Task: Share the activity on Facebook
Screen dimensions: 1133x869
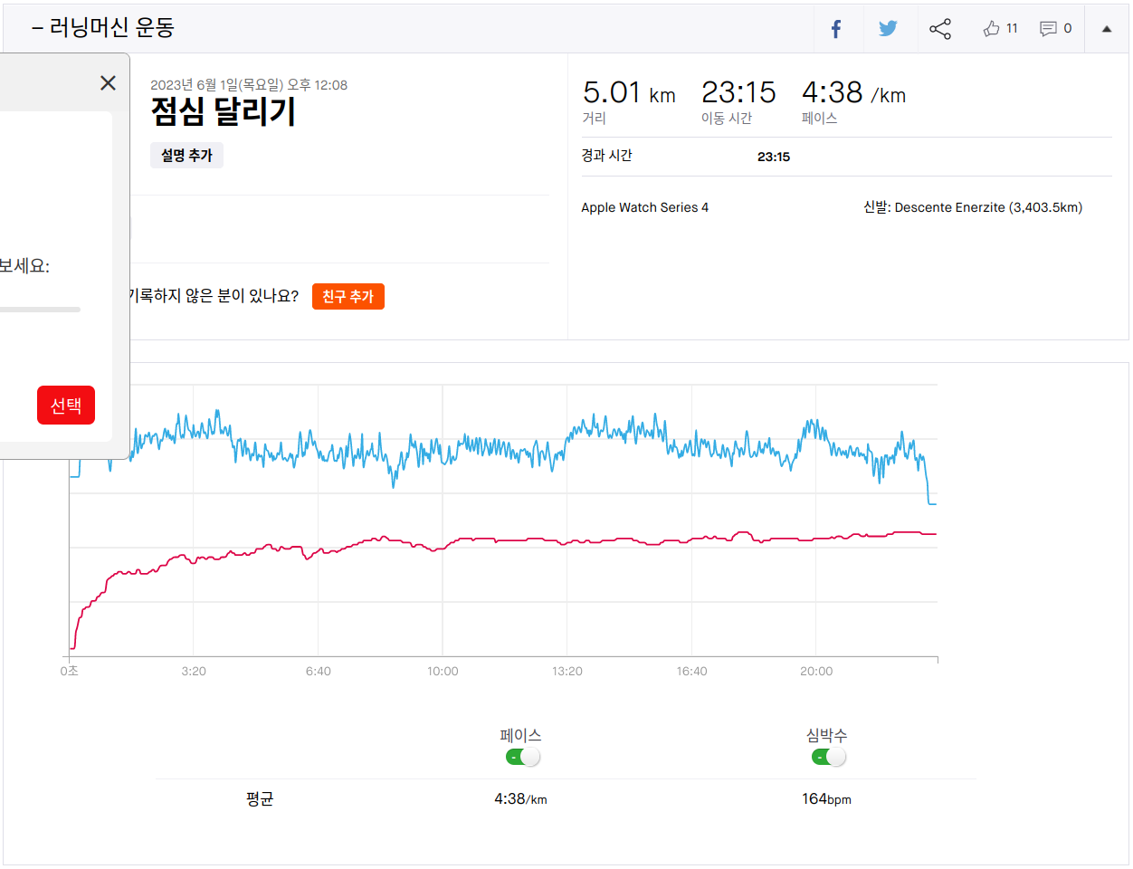Action: coord(836,29)
